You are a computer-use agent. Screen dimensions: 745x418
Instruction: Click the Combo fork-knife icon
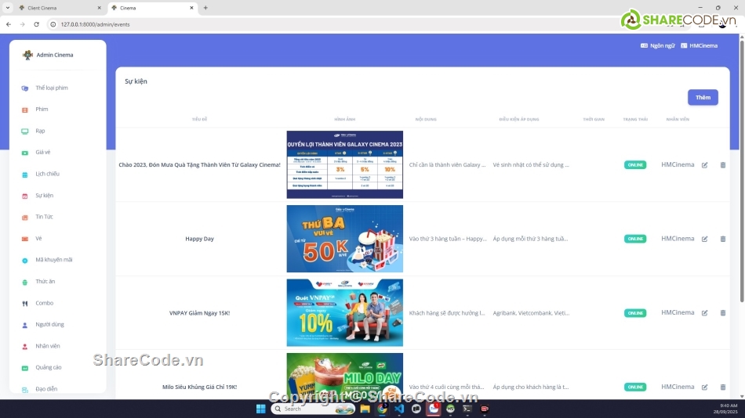pyautogui.click(x=25, y=304)
